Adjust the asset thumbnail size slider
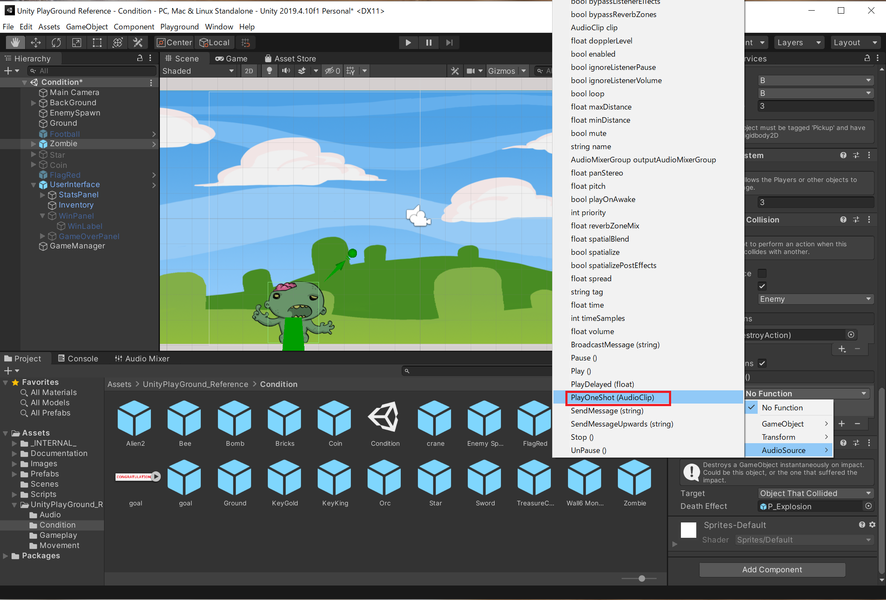The width and height of the screenshot is (886, 600). (642, 578)
